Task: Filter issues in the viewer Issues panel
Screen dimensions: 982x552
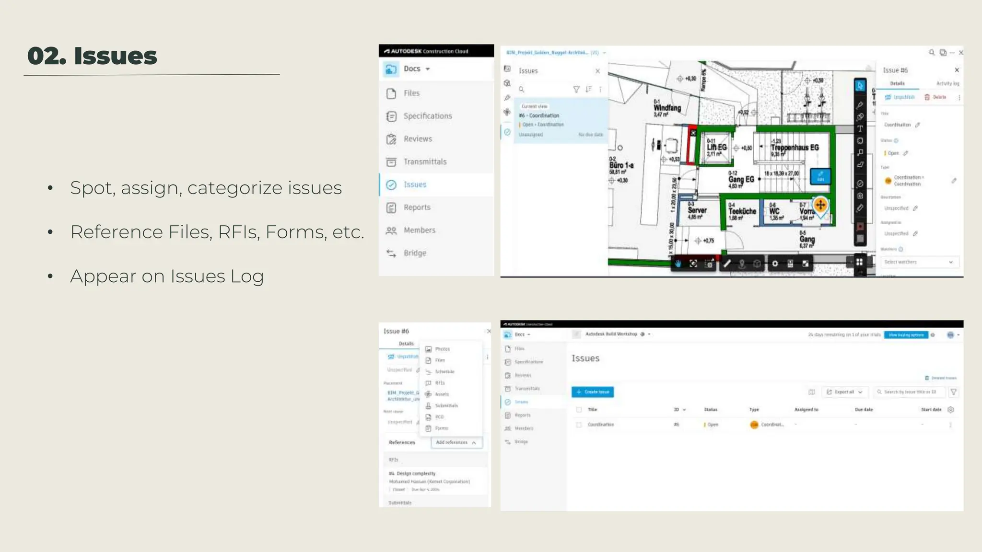Action: pos(576,89)
